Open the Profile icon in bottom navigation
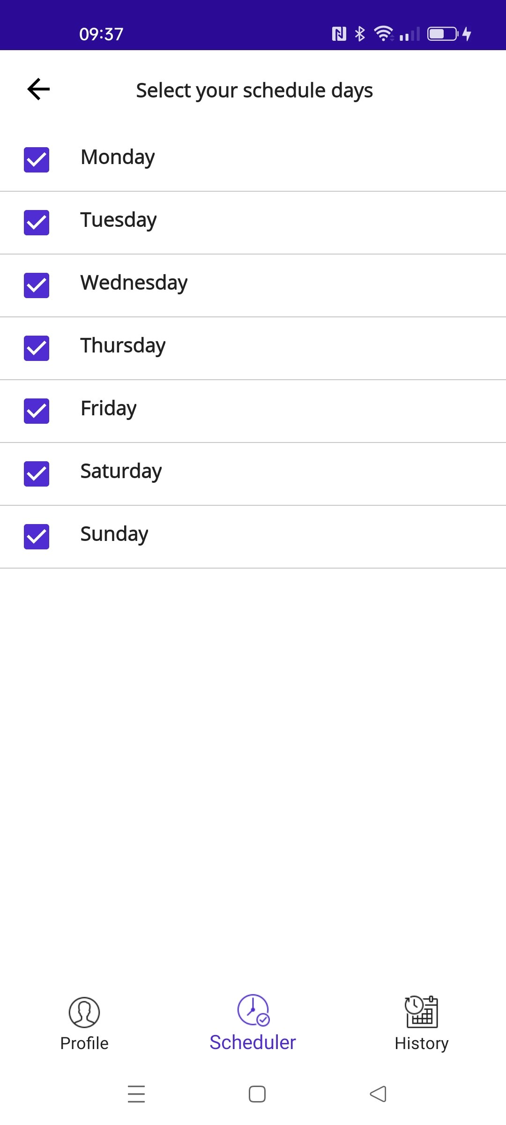 (84, 1012)
